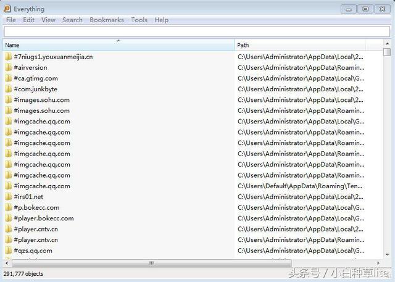This screenshot has width=395, height=282.
Task: Focus the search text box
Action: tap(197, 31)
